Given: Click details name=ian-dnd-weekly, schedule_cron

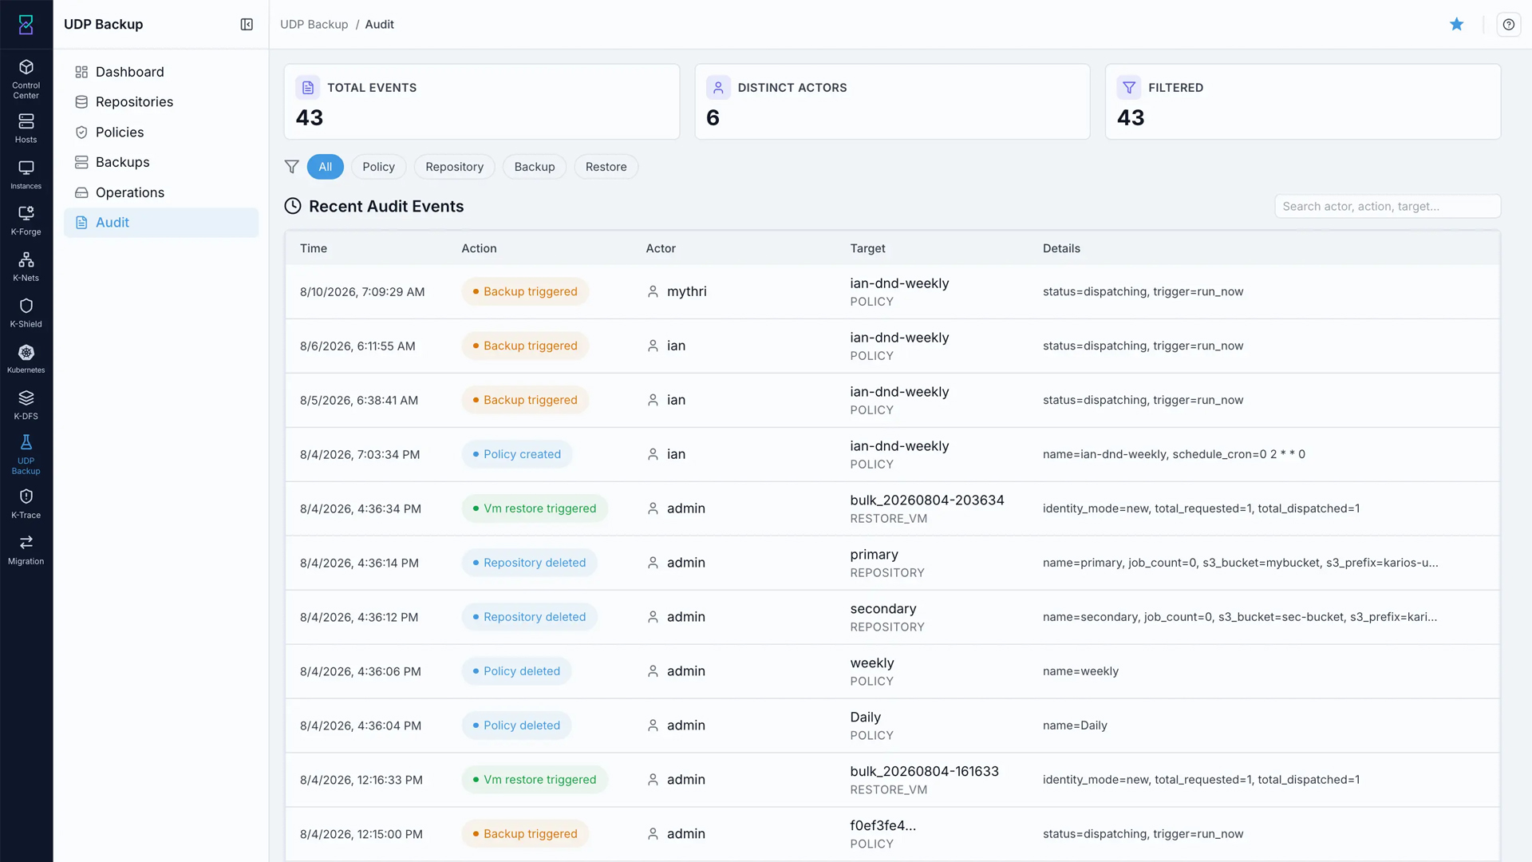Looking at the screenshot, I should 1174,454.
